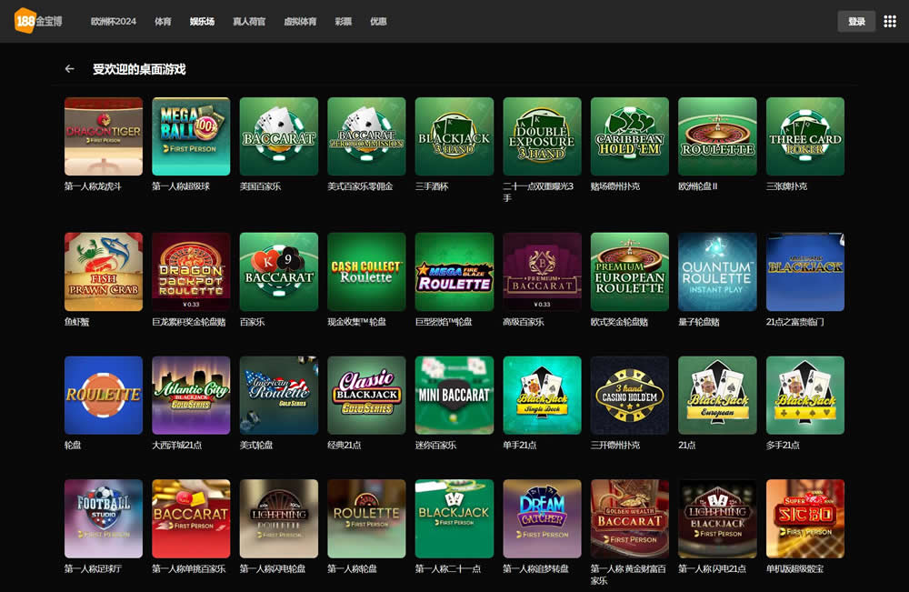
Task: Launch red Baccarat First Person tile
Action: [x=191, y=519]
